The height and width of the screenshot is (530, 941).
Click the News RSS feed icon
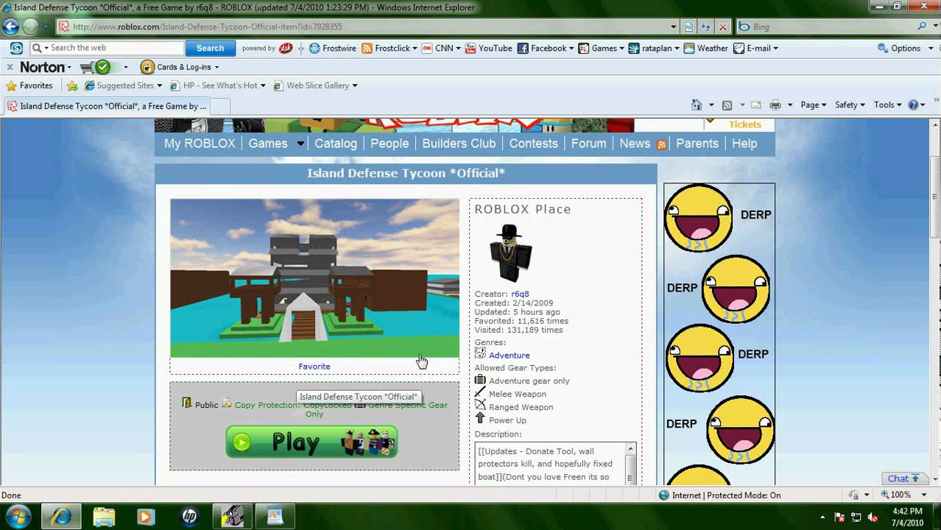[x=661, y=144]
